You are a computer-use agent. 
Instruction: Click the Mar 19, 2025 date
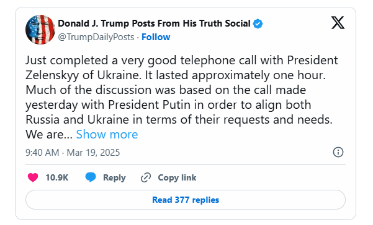(x=93, y=153)
